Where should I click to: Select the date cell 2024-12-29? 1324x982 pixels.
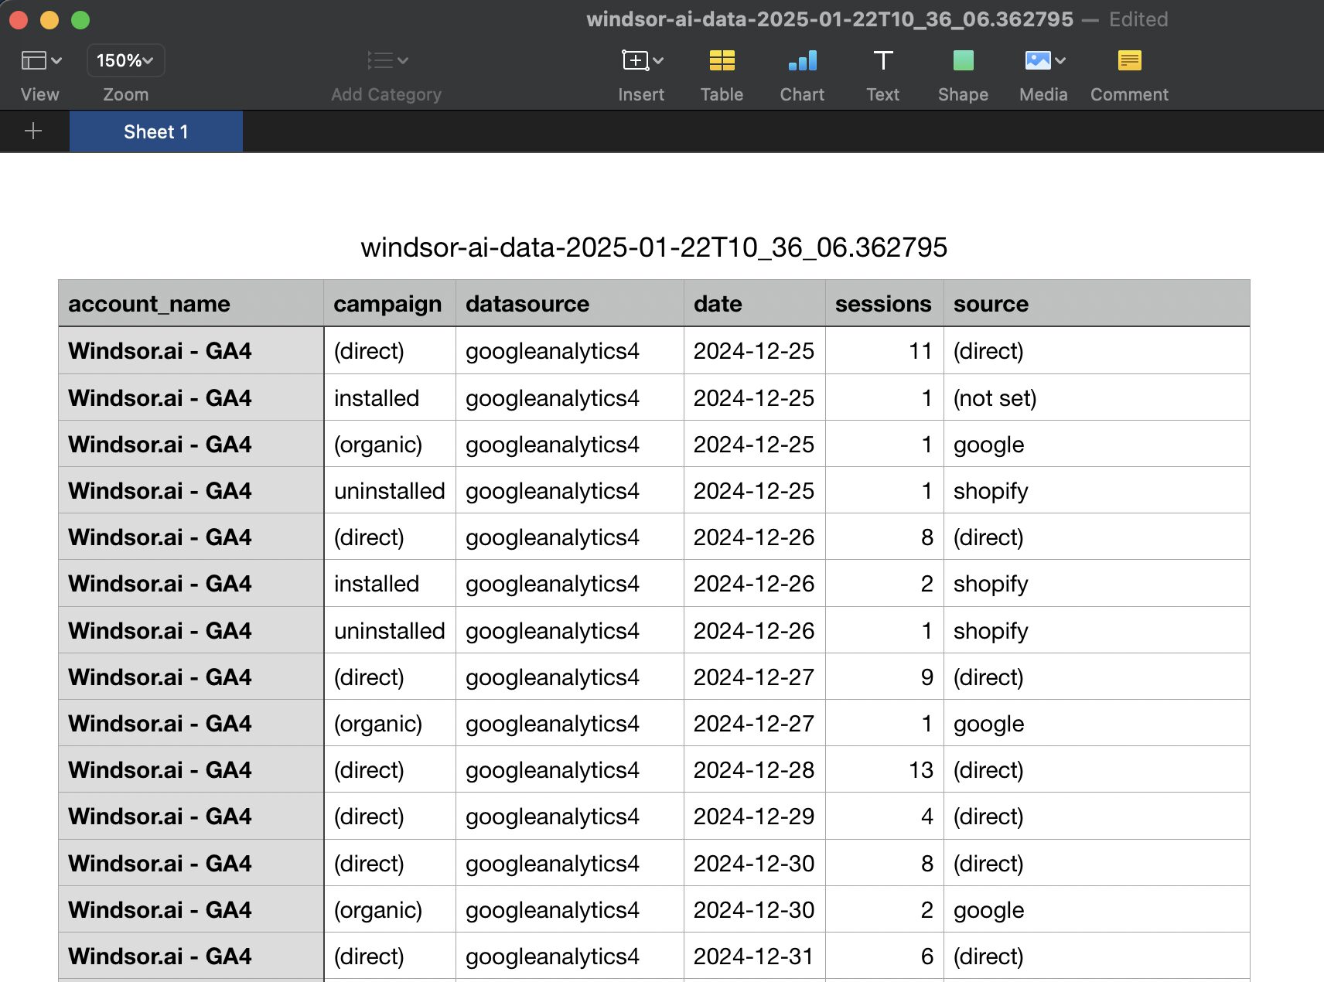[755, 817]
